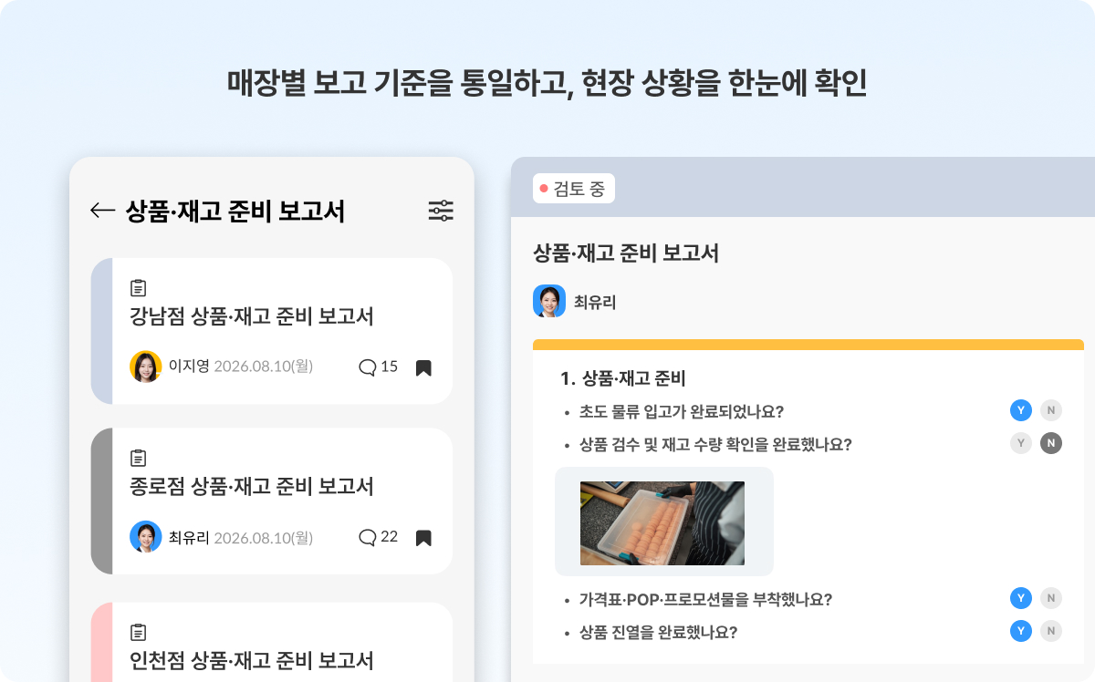The image size is (1095, 682).
Task: Click the 검토 중 status badge
Action: [x=574, y=189]
